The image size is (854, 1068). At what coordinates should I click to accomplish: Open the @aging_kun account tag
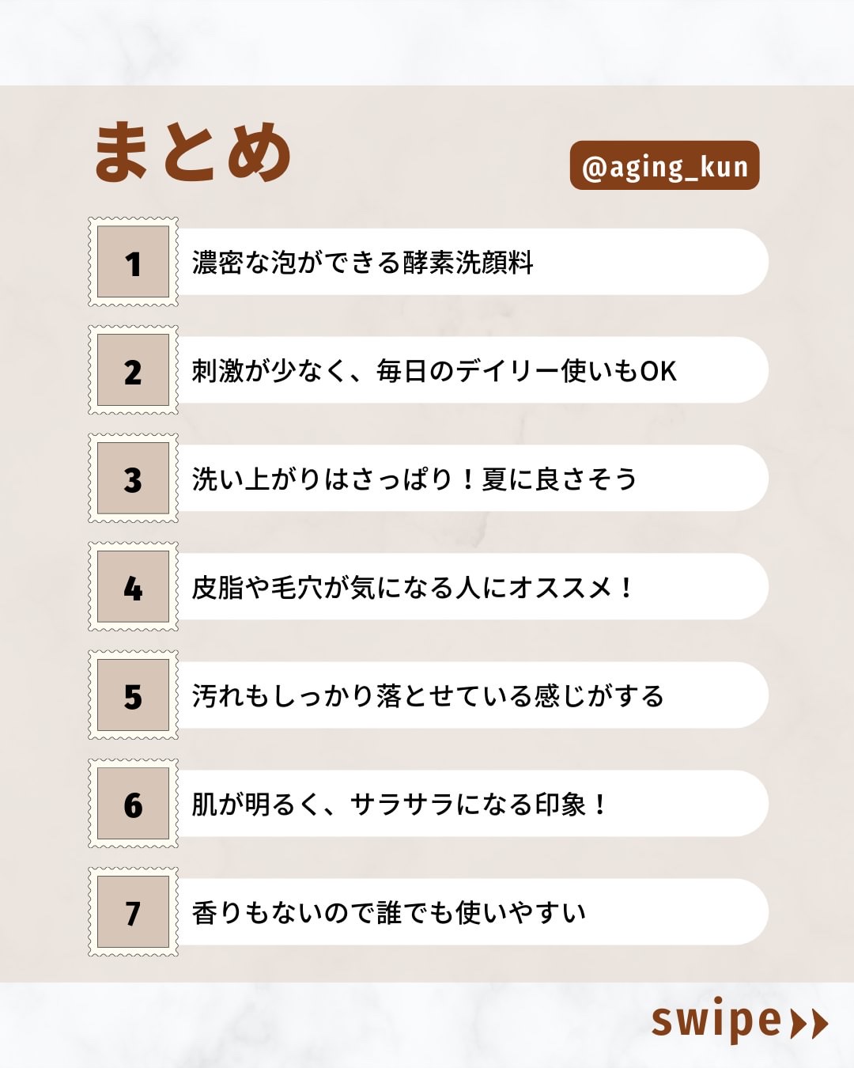coord(664,166)
